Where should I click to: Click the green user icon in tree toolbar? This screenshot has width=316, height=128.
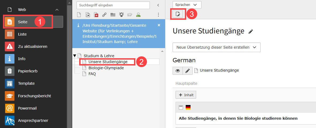138,15
